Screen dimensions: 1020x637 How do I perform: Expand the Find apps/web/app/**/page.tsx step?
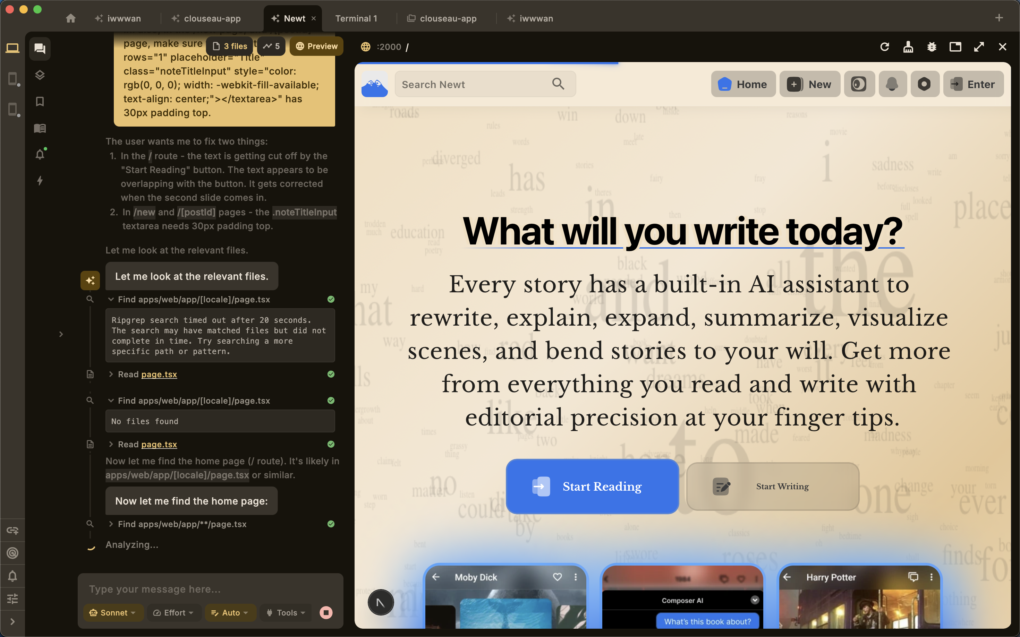click(x=111, y=524)
